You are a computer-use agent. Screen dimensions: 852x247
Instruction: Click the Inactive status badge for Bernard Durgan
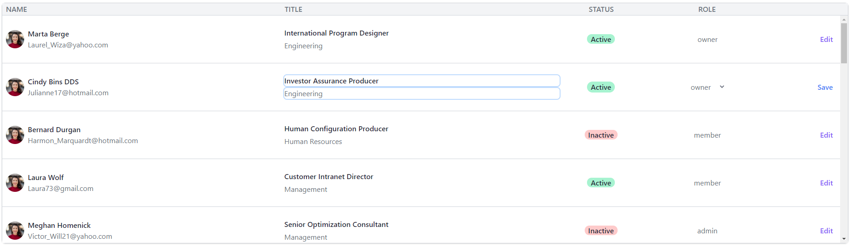[x=601, y=135]
